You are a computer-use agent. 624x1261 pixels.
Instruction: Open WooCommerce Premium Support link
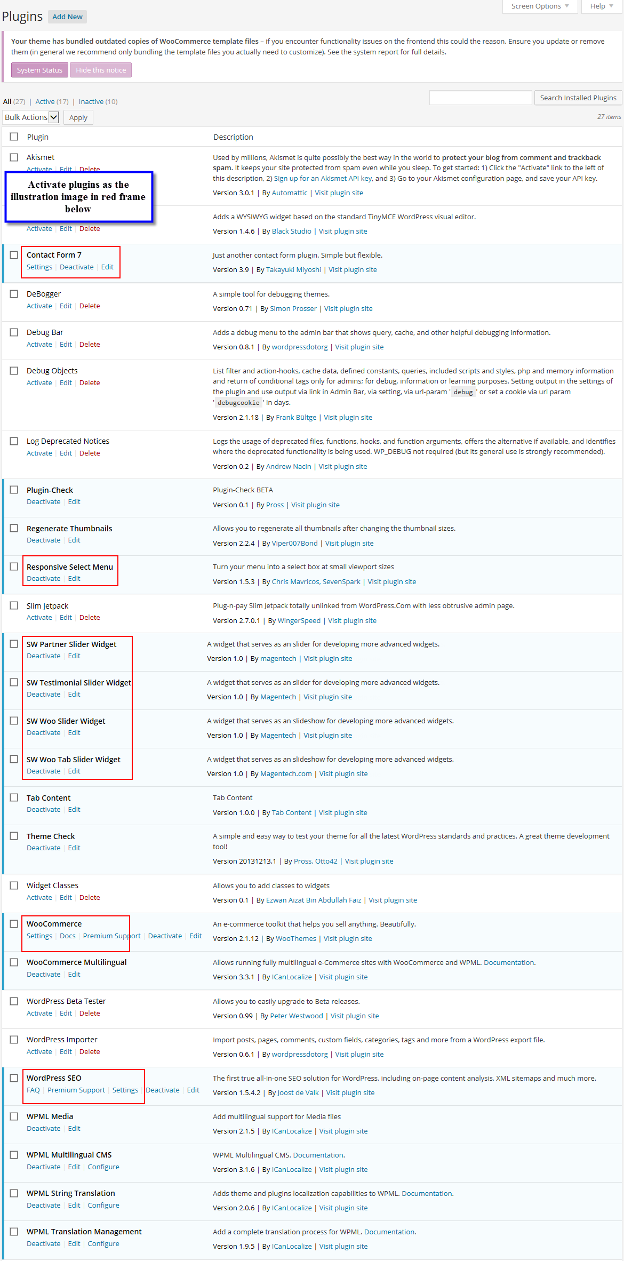112,936
